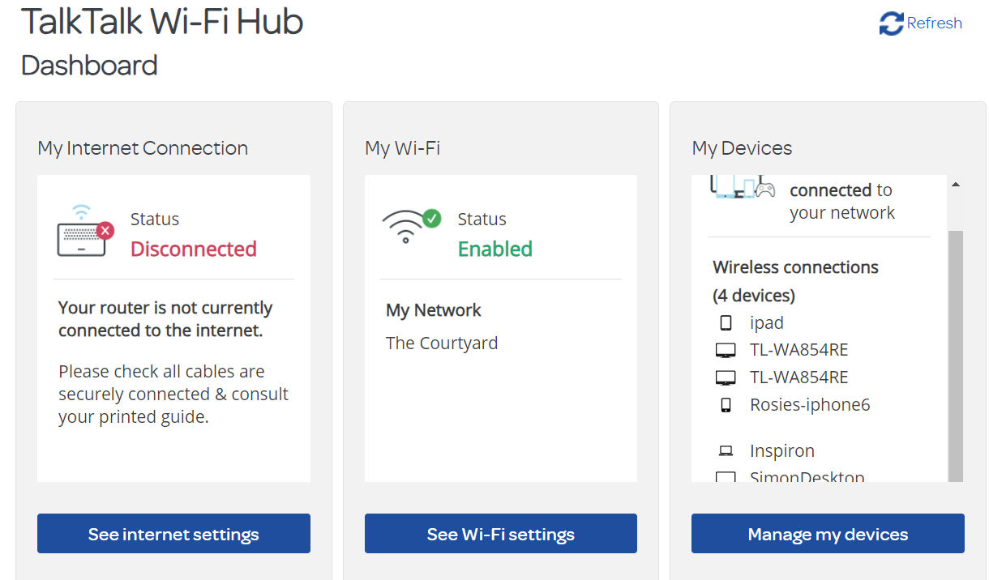Click the laptop icon beside Inspiron
Viewport: 989px width, 580px height.
point(724,450)
